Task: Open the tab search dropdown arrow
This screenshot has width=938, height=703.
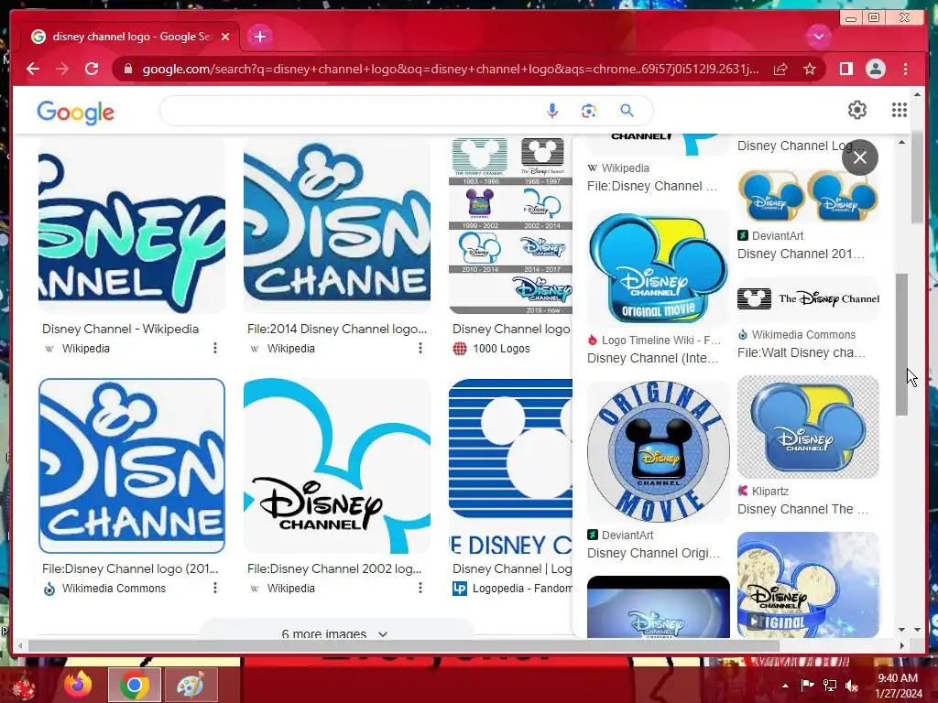Action: click(818, 37)
